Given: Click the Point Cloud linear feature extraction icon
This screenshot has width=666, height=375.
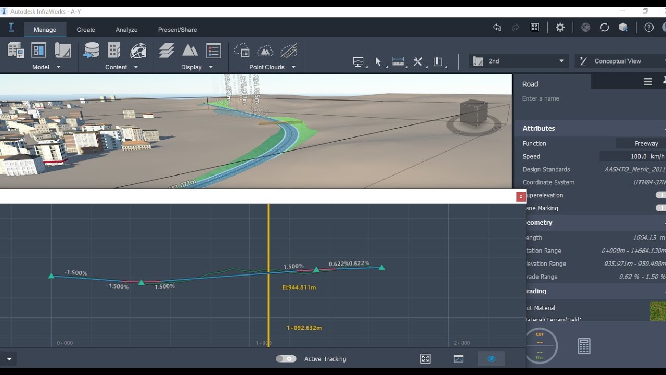Looking at the screenshot, I should click(x=289, y=51).
